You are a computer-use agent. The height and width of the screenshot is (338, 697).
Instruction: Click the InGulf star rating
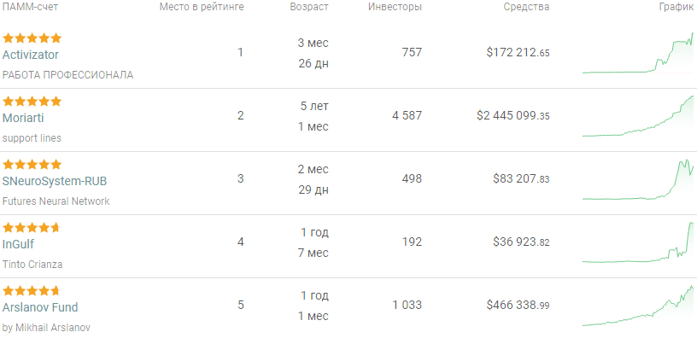pos(31,228)
